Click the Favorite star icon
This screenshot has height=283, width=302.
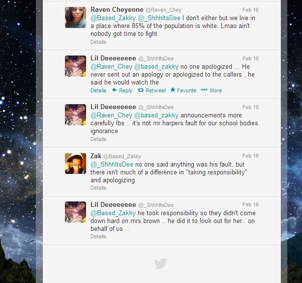pyautogui.click(x=173, y=89)
